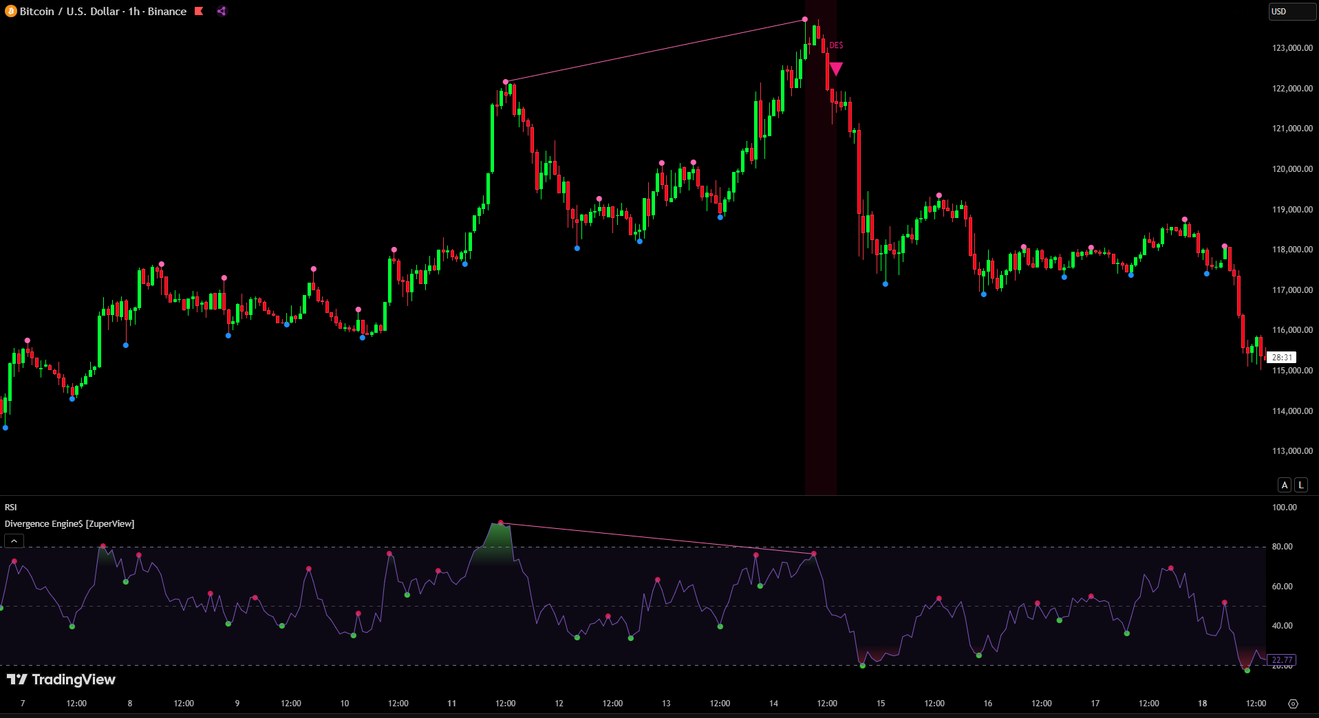Click the 123,000.00 price axis label

point(1291,48)
